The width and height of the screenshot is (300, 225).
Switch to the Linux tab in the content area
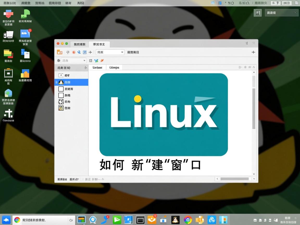click(x=97, y=67)
